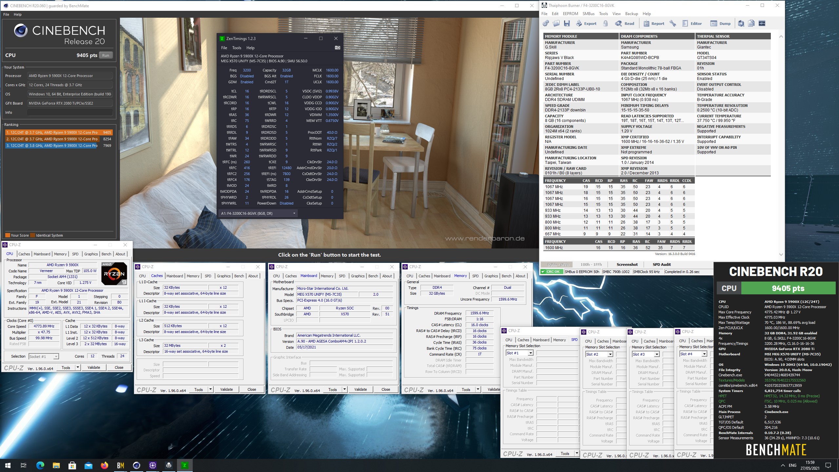
Task: Switch to BenchMate via taskbar BM icon
Action: (x=120, y=465)
